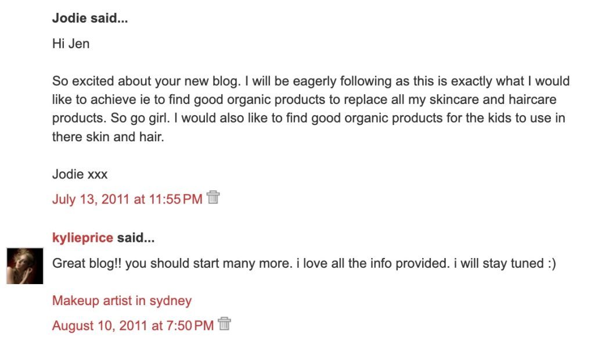The image size is (598, 344).
Task: Click the ':)' smiley in kylieprice's comment
Action: click(550, 263)
